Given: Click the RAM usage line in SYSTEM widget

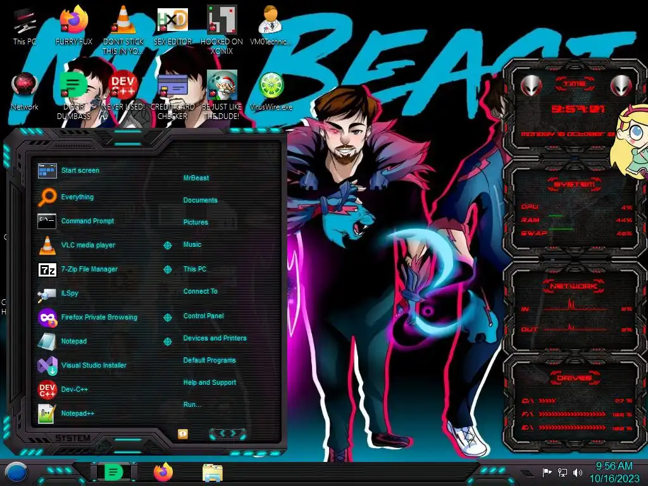Looking at the screenshot, I should pyautogui.click(x=577, y=220).
